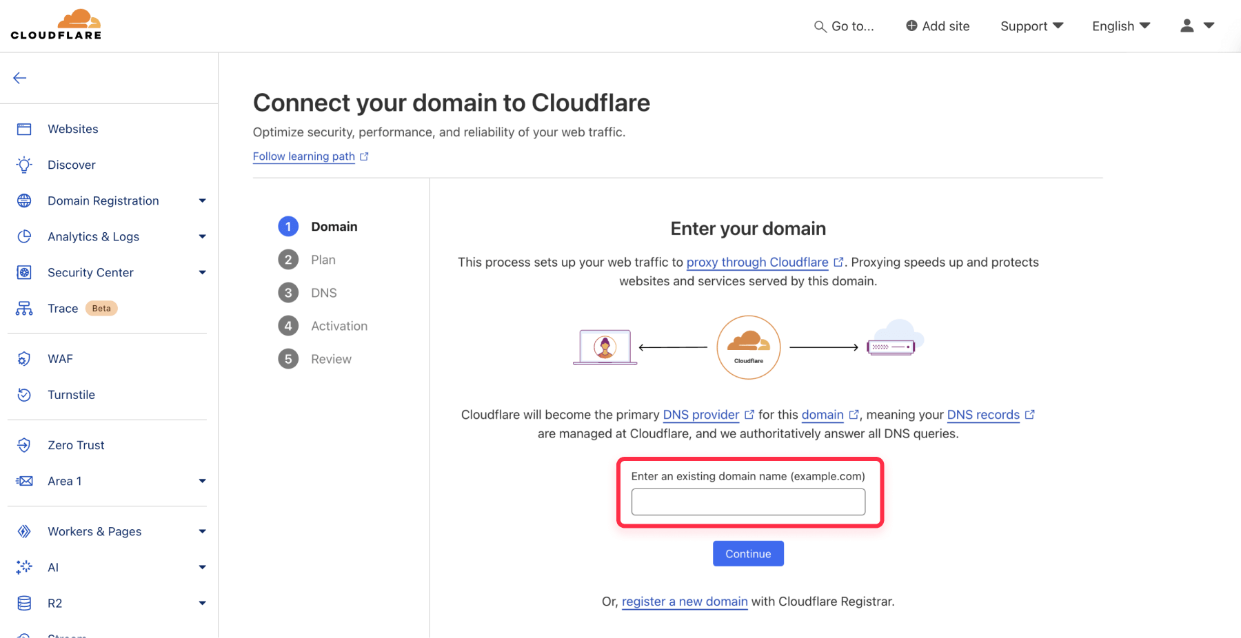Click external icon after proxy through Cloudflare
Screen dimensions: 1241x638
tap(838, 262)
